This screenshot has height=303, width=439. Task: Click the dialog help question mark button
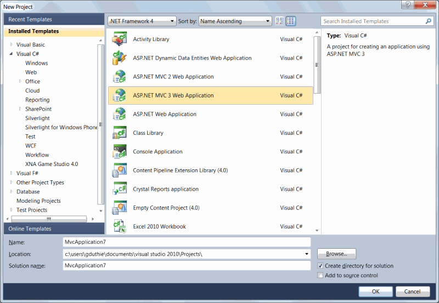point(408,5)
